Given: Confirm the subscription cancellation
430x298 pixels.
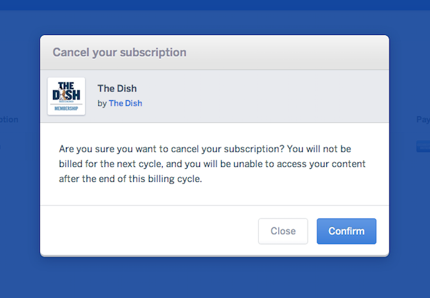Looking at the screenshot, I should 346,231.
